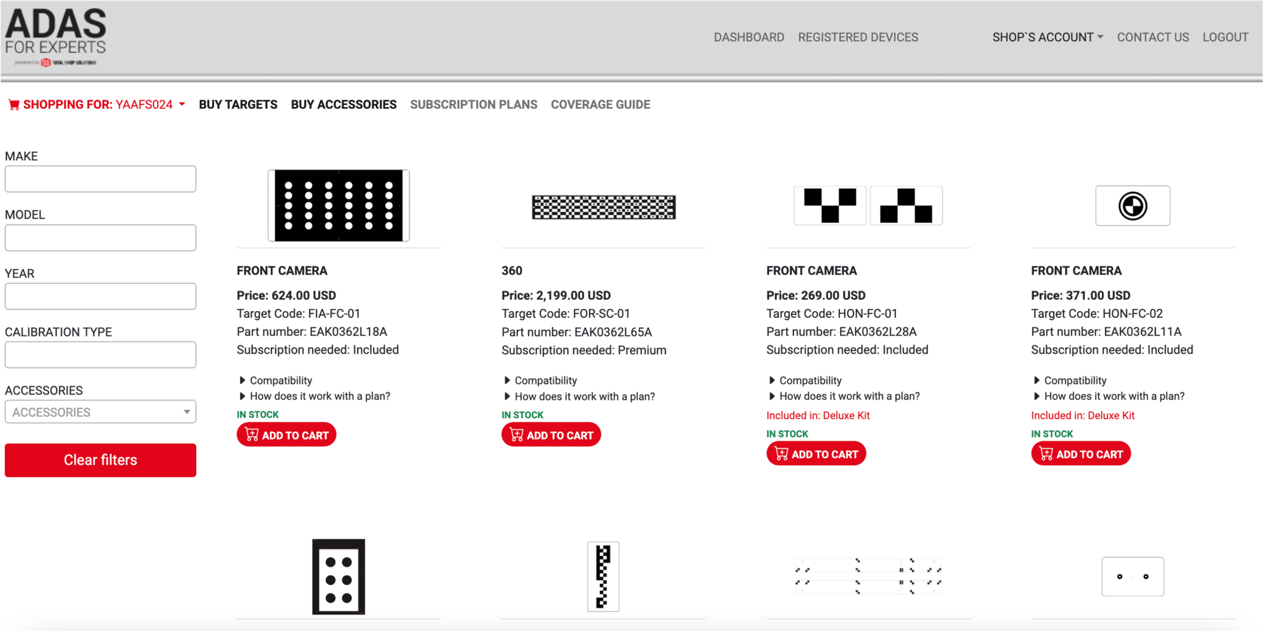Click the HON-FC-01 split checker target thumbnail
The width and height of the screenshot is (1263, 631).
tap(866, 205)
